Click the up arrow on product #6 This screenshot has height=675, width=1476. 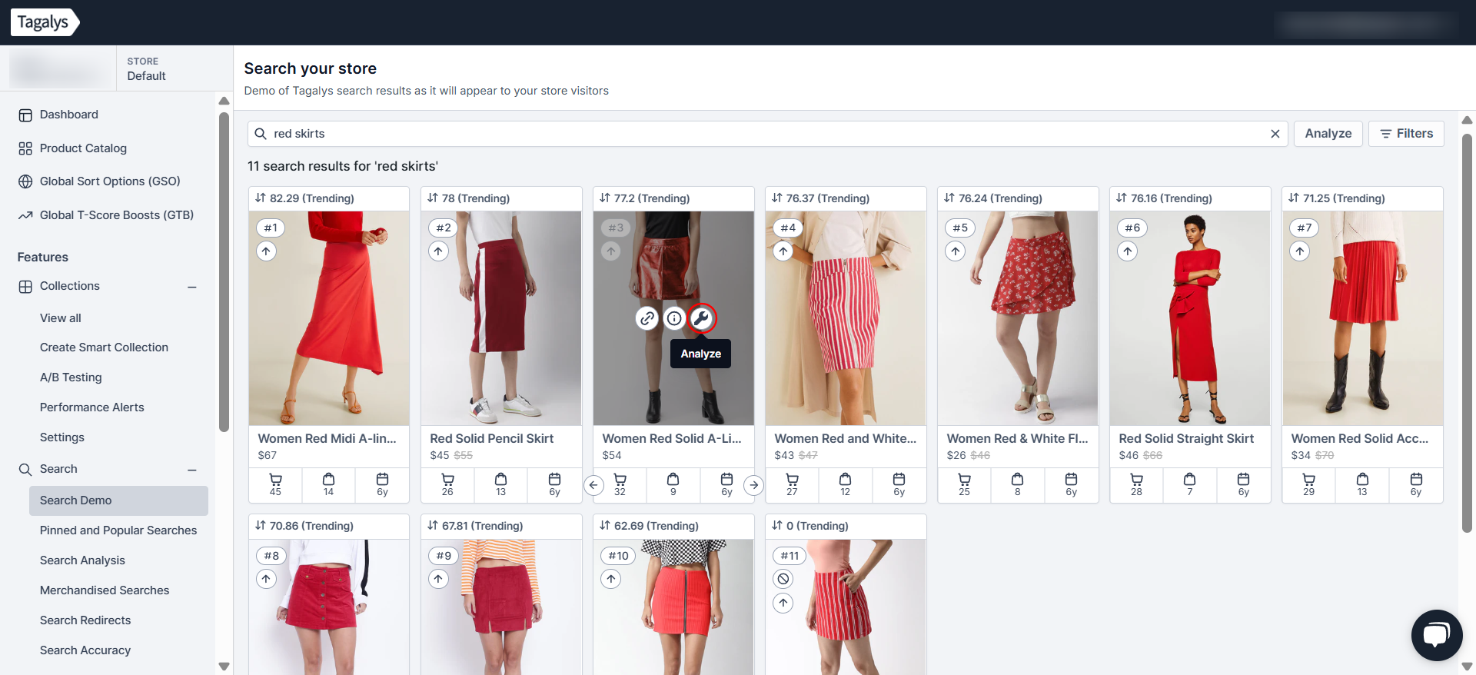pos(1127,251)
